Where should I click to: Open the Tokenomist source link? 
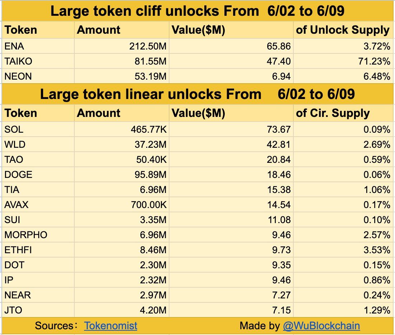(111, 326)
